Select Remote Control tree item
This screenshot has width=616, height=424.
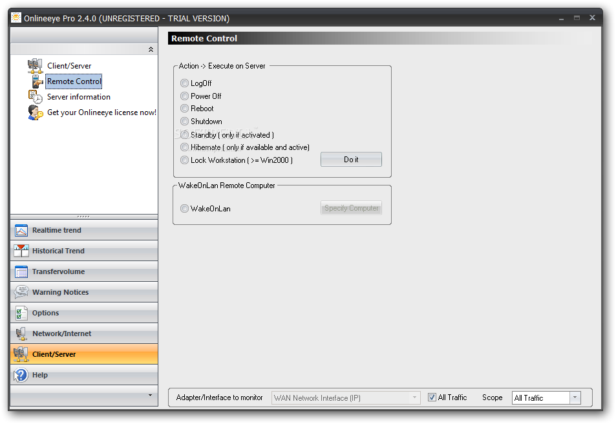click(74, 81)
